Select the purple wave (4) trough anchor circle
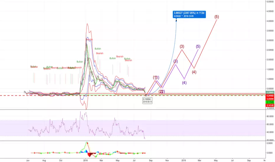 [184, 79]
